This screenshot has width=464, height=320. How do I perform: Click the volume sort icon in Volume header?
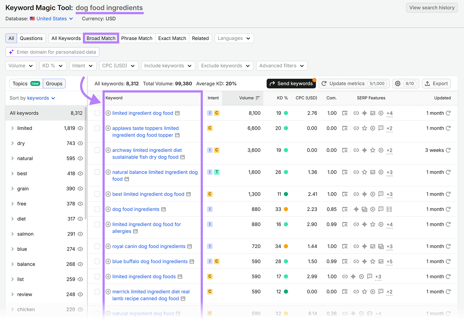(258, 98)
